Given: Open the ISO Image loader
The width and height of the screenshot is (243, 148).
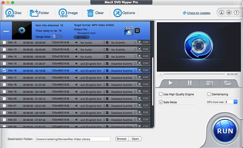Looking at the screenshot, I should tap(63, 13).
